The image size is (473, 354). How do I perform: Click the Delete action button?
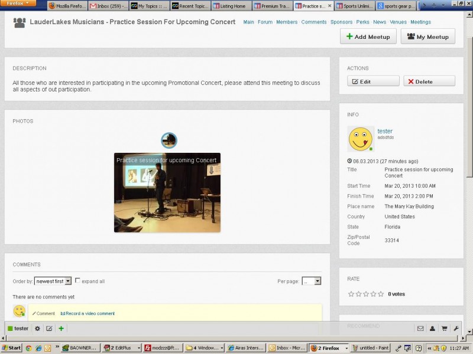click(429, 81)
